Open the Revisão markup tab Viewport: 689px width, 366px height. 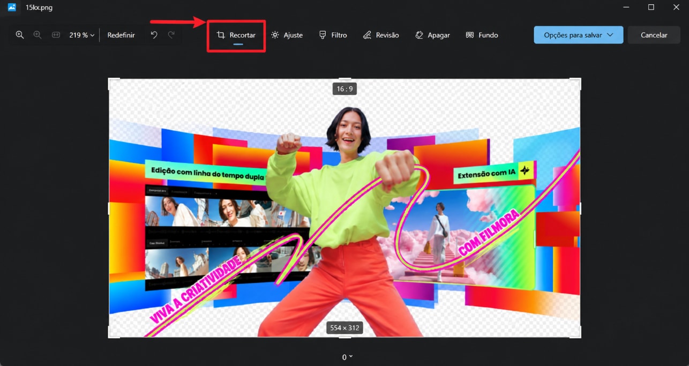[x=380, y=35]
